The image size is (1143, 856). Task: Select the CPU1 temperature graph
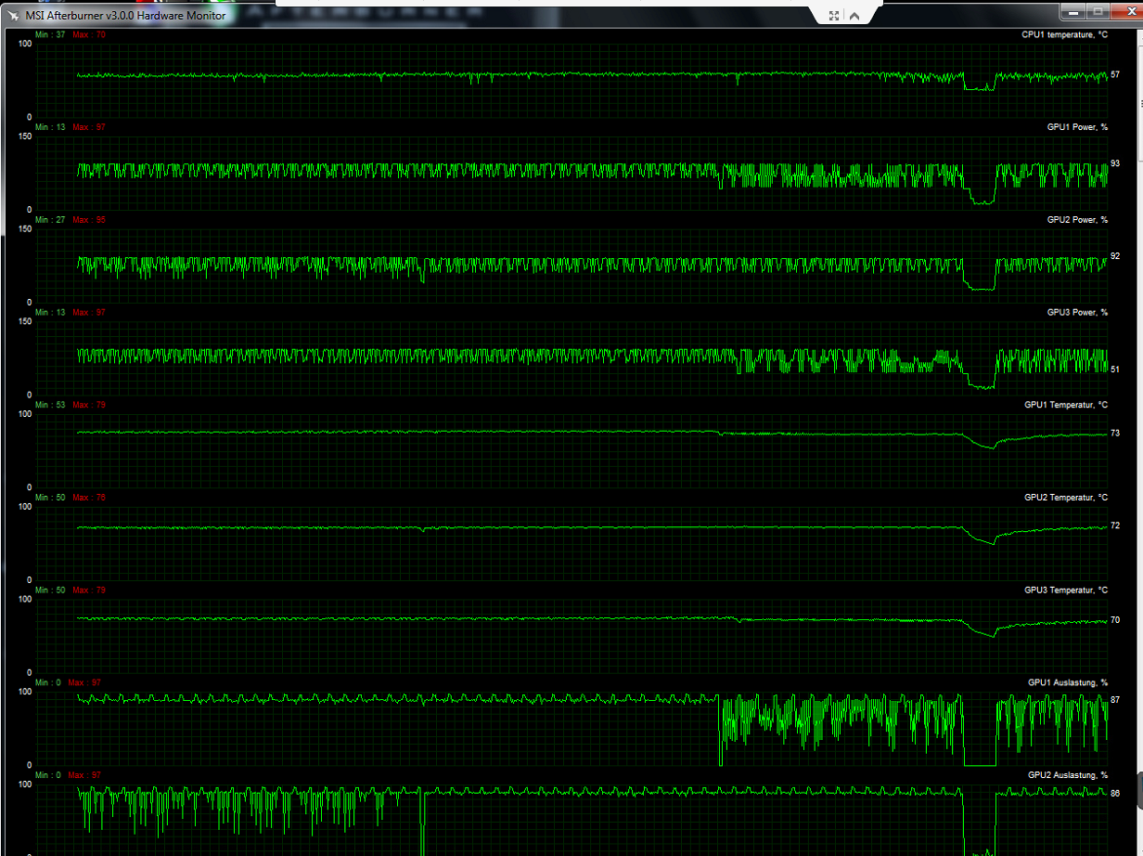(x=572, y=81)
